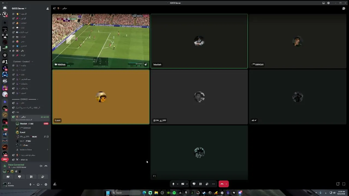Focus the !Leon! orange video tile

(101, 97)
